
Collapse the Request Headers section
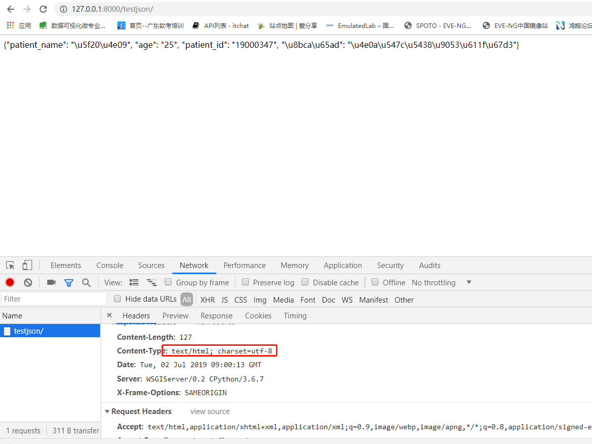pos(107,411)
